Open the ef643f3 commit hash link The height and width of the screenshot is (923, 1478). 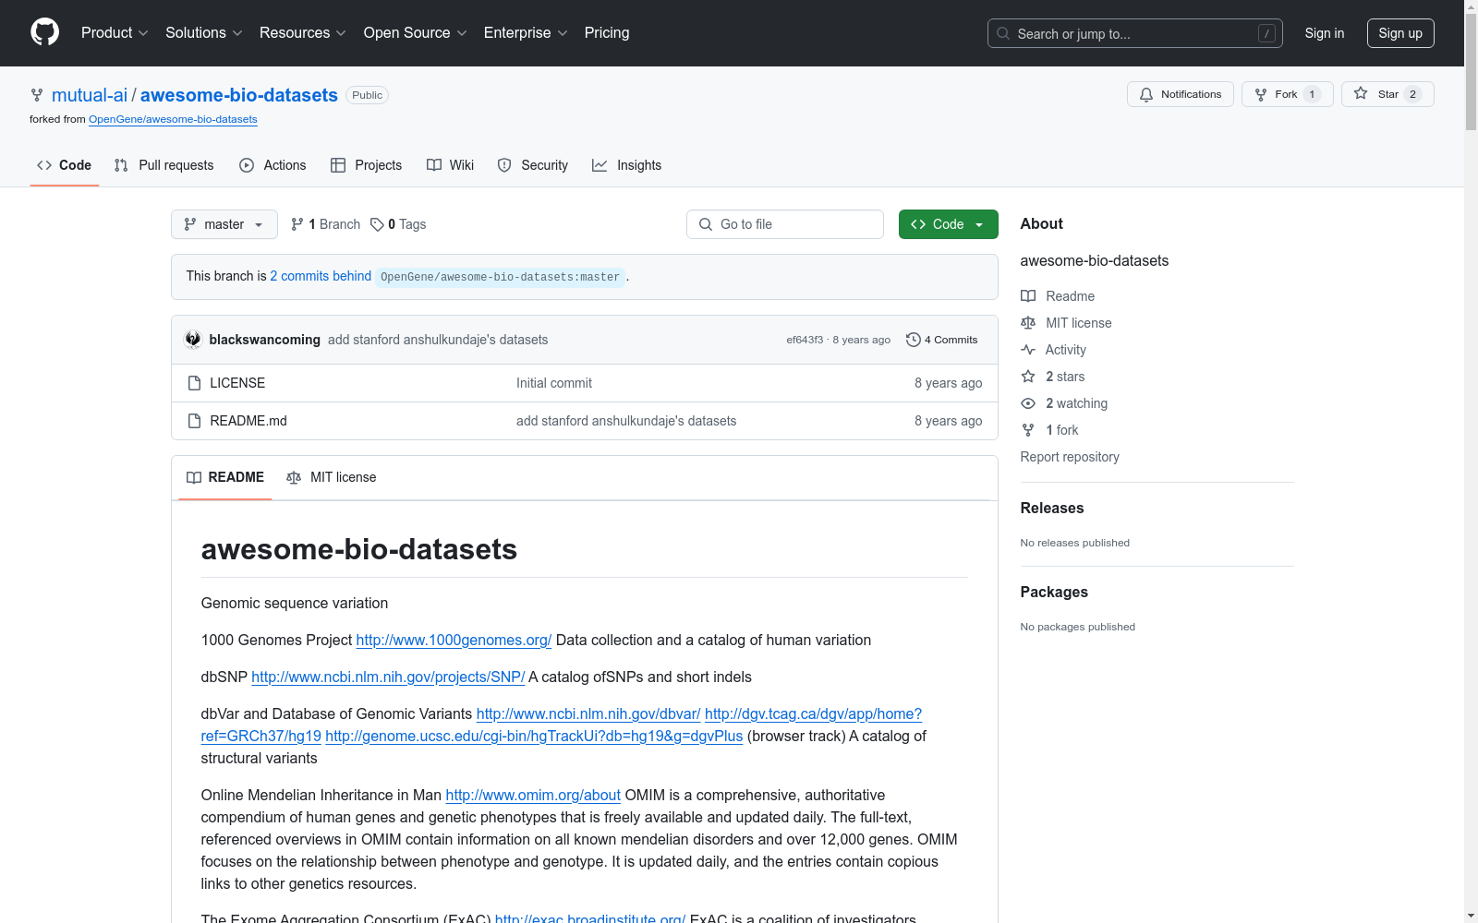[805, 340]
